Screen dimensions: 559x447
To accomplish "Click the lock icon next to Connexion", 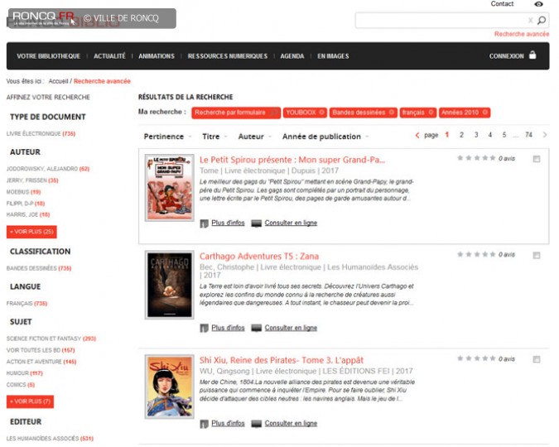I will click(532, 55).
